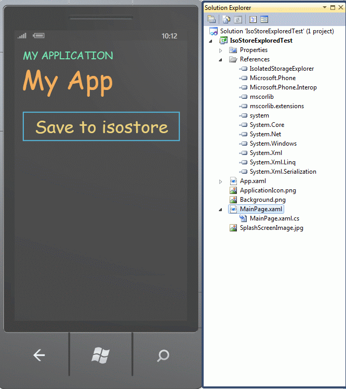Image resolution: width=346 pixels, height=389 pixels.
Task: Open the Solution Explorer window position dropdown
Action: point(324,7)
